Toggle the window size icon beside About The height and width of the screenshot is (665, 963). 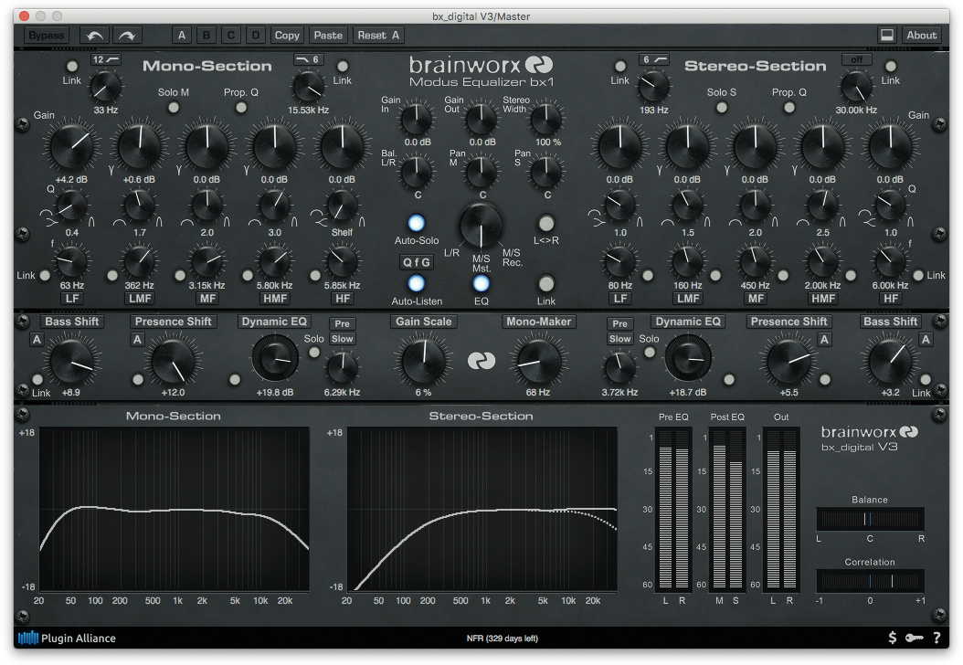(x=885, y=36)
